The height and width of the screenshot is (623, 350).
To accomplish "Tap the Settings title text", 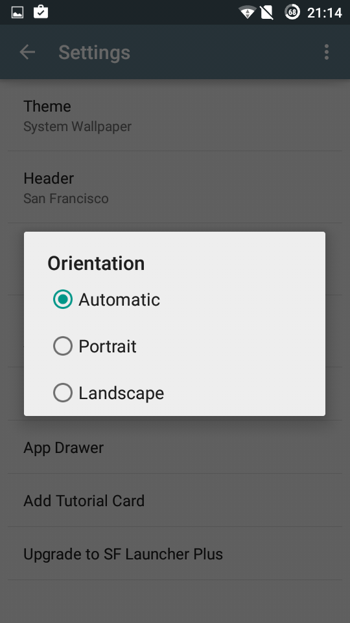I will [95, 53].
